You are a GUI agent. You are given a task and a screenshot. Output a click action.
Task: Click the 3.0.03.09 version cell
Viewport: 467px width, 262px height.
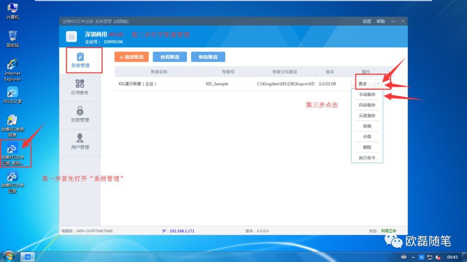pos(327,84)
